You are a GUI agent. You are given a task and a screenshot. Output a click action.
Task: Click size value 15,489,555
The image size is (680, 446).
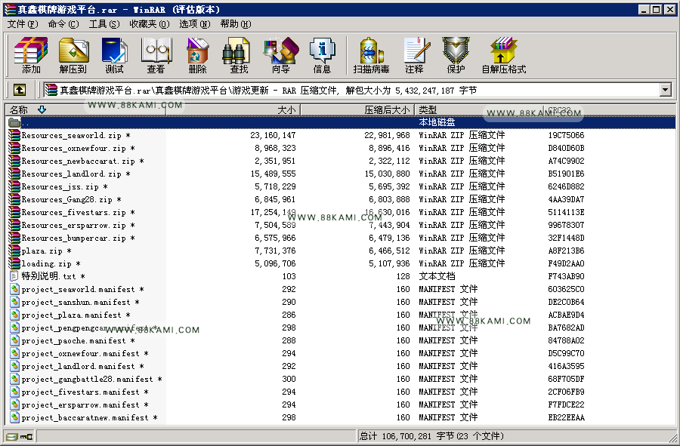click(x=274, y=174)
